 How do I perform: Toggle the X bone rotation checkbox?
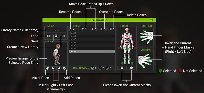click(93, 68)
